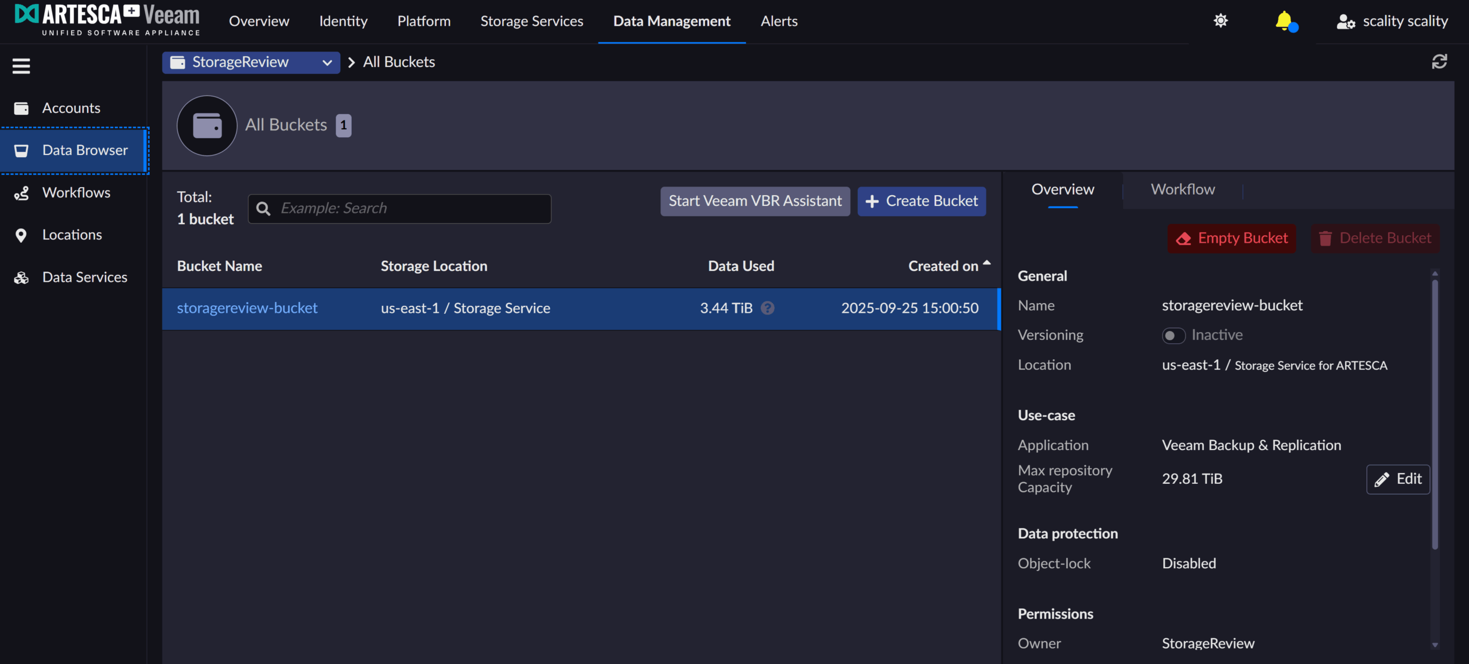Open the Storage Services menu
The width and height of the screenshot is (1469, 664).
tap(531, 21)
